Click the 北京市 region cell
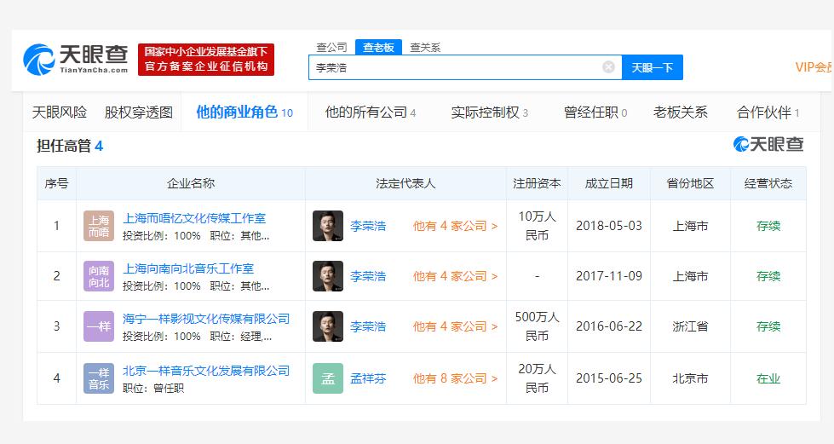This screenshot has width=834, height=444. pos(690,378)
